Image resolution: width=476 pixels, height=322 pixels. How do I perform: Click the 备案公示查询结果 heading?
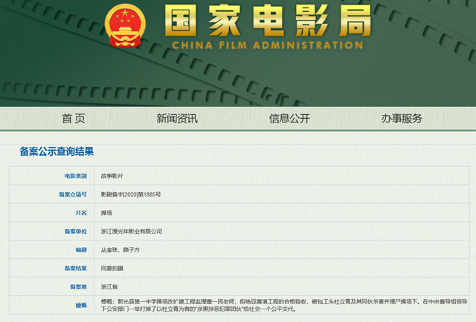[57, 151]
